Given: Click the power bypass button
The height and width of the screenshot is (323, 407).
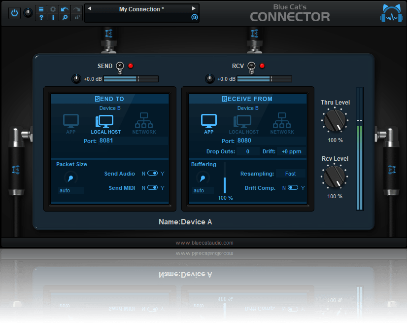Looking at the screenshot, I should 14,13.
